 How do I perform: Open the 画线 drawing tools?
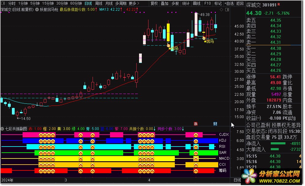click(197, 3)
